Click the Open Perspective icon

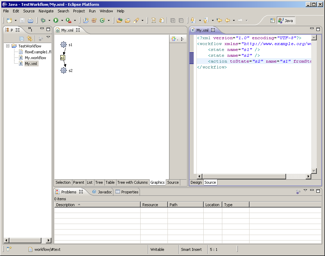pyautogui.click(x=273, y=21)
